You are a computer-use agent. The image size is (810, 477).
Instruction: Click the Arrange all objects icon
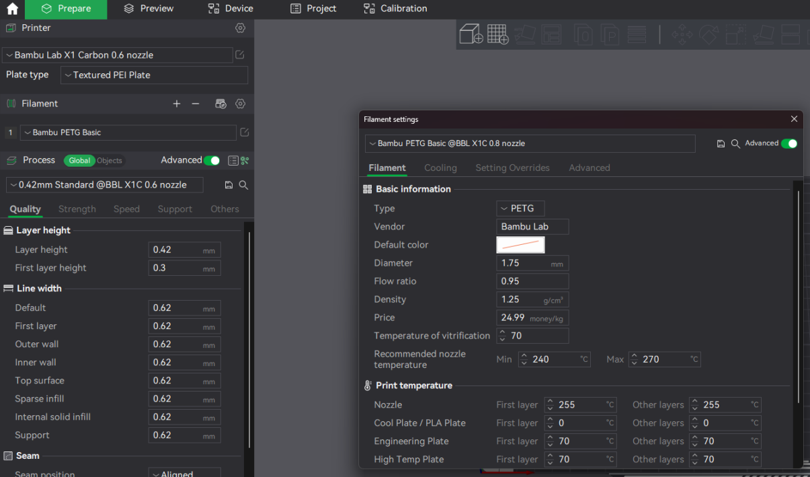[x=552, y=34]
